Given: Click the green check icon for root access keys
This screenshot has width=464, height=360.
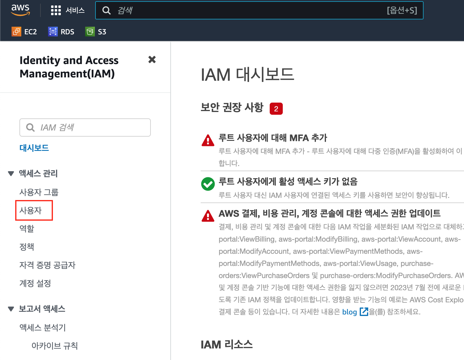Looking at the screenshot, I should pos(208,184).
